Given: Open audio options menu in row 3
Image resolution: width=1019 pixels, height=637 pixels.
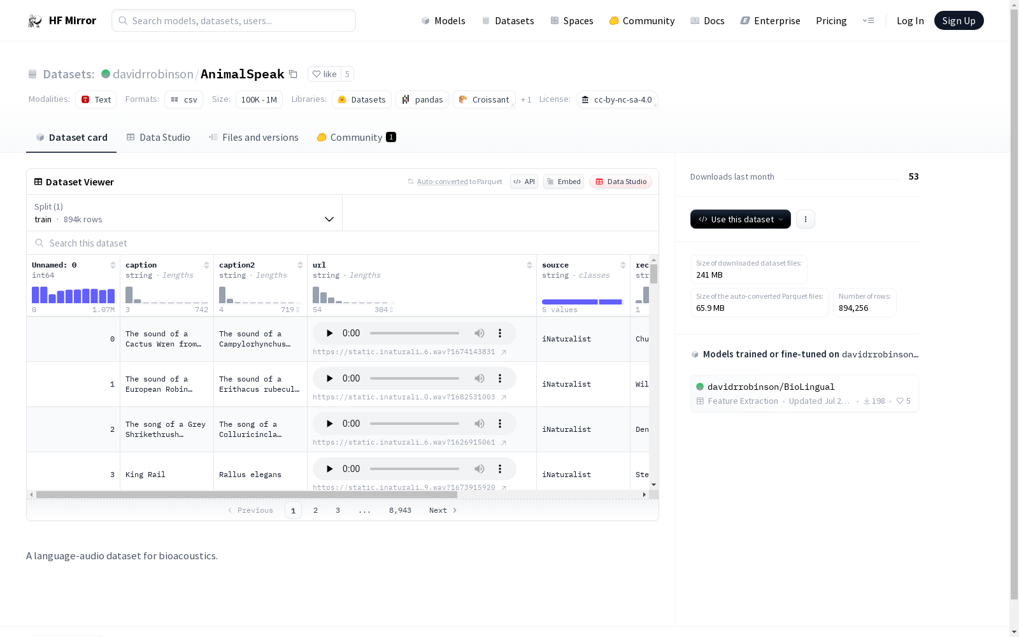Looking at the screenshot, I should click(500, 469).
